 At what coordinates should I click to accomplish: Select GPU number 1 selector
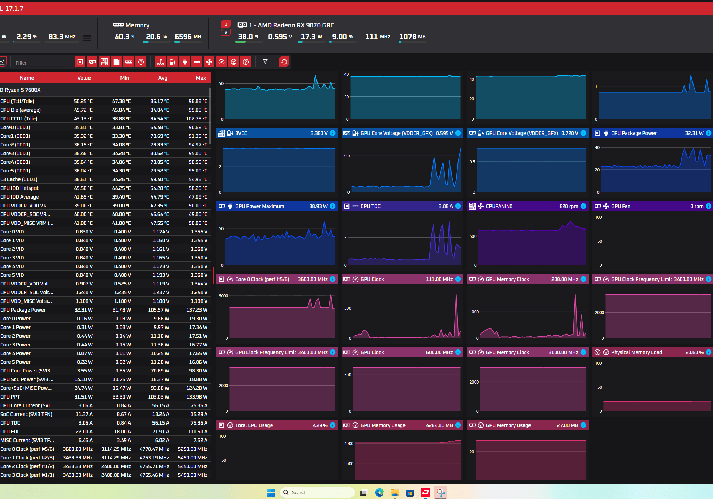click(226, 24)
